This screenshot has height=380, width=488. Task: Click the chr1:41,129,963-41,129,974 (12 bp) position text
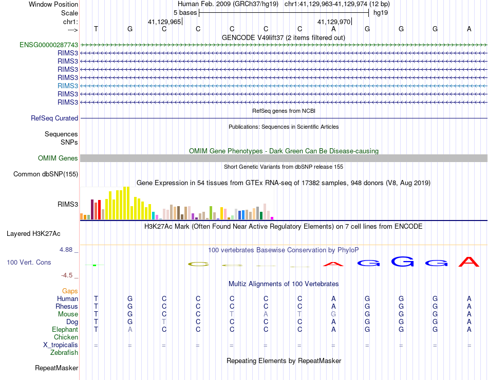[x=337, y=4]
